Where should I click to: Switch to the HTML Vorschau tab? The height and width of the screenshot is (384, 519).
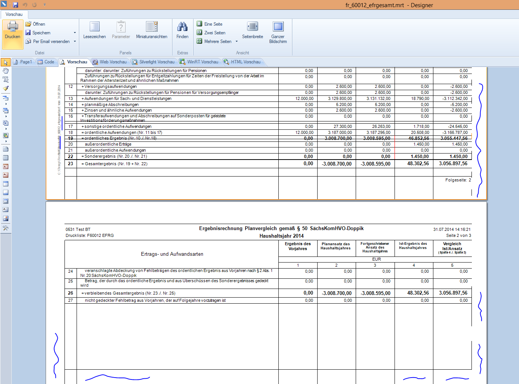tap(242, 62)
